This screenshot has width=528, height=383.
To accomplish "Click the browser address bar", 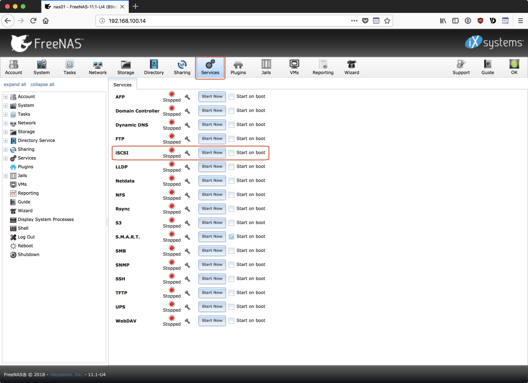I will pyautogui.click(x=226, y=21).
